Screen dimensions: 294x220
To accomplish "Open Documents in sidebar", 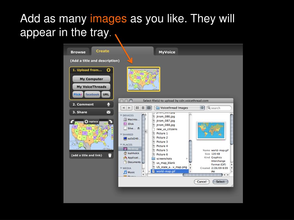I will (131, 162).
